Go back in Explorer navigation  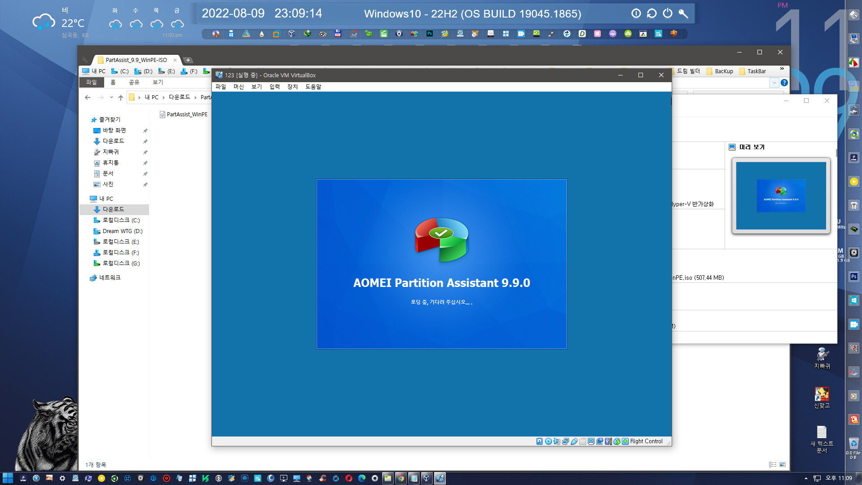[88, 97]
